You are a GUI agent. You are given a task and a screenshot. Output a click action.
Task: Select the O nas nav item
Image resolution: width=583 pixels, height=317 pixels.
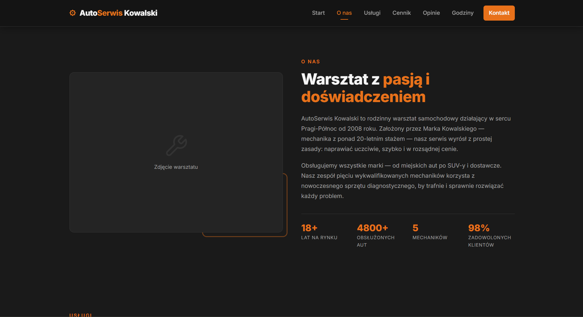pos(344,13)
